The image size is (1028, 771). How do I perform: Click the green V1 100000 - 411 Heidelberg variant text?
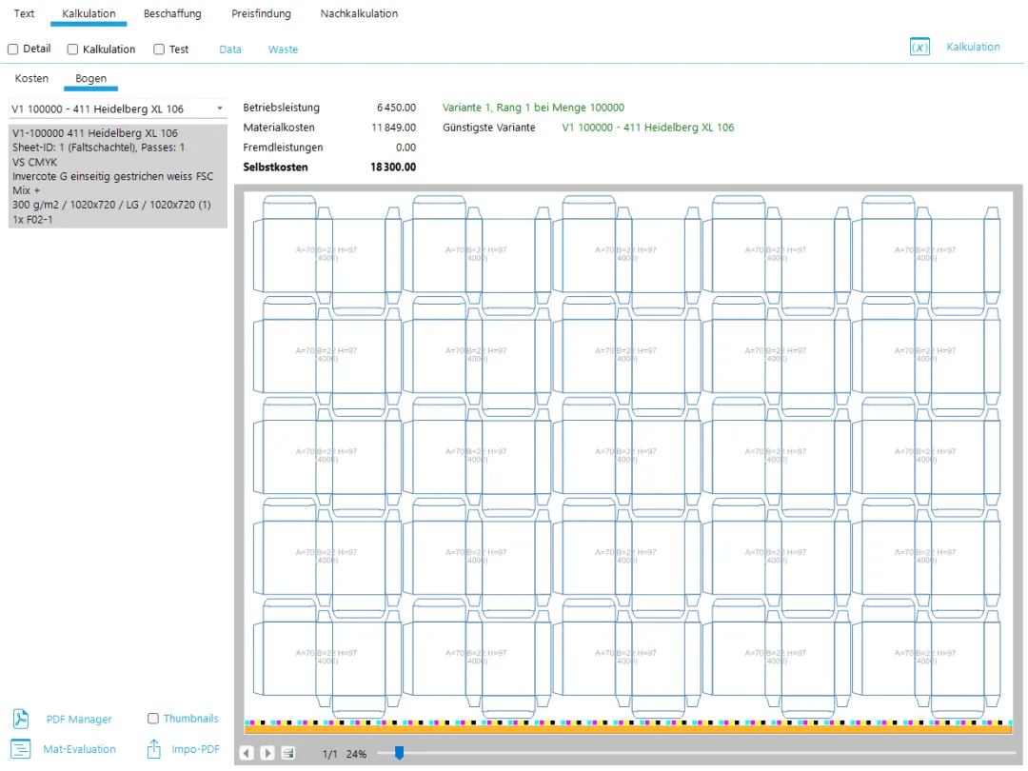pyautogui.click(x=648, y=128)
